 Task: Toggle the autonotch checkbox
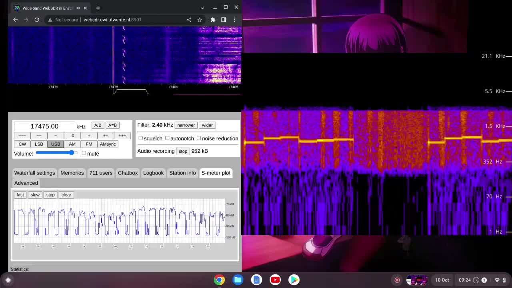[x=167, y=138]
